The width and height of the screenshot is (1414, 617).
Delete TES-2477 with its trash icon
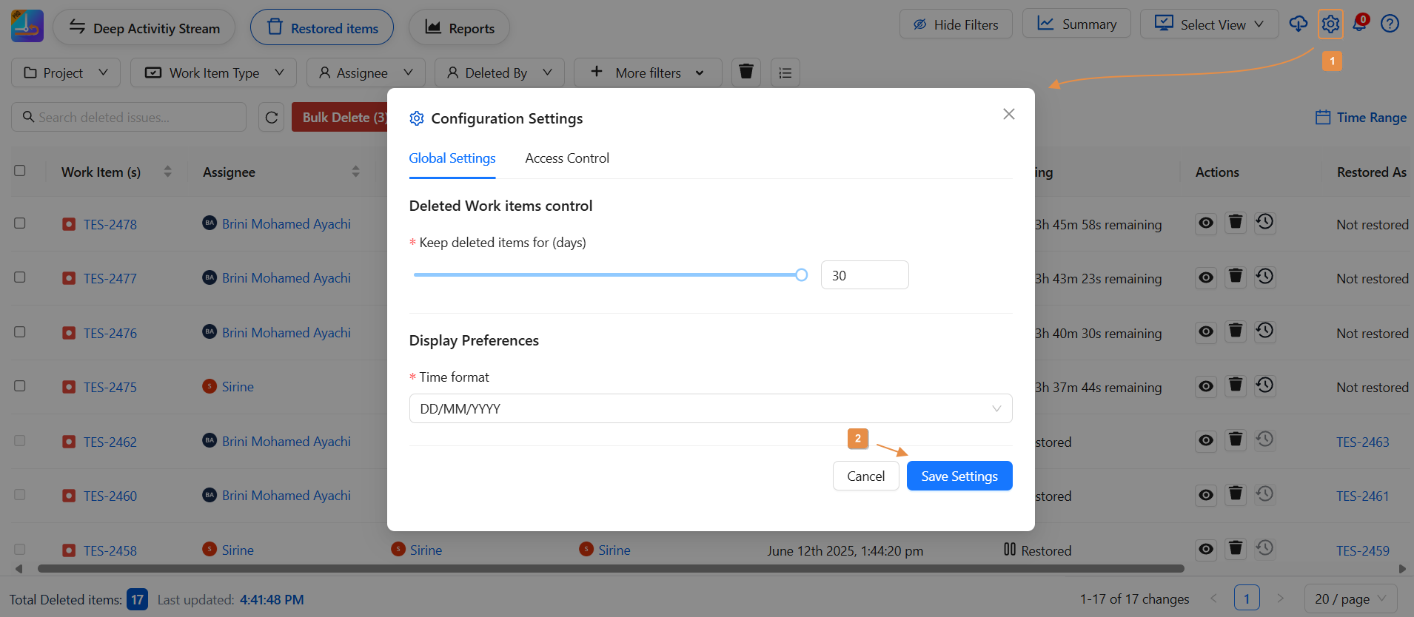click(1236, 277)
